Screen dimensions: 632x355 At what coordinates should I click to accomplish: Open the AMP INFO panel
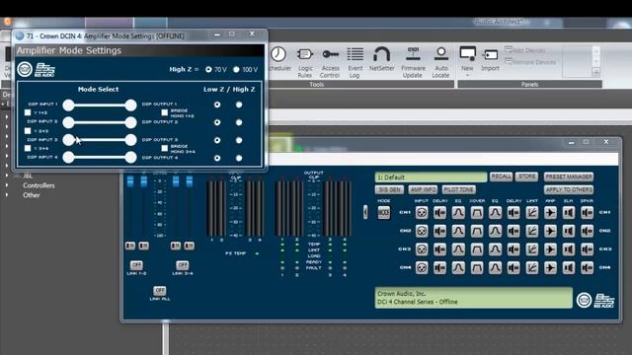point(423,189)
